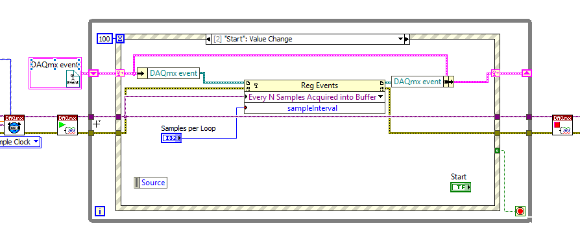Click the while loop stop condition terminal
This screenshot has height=239, width=580.
[520, 211]
